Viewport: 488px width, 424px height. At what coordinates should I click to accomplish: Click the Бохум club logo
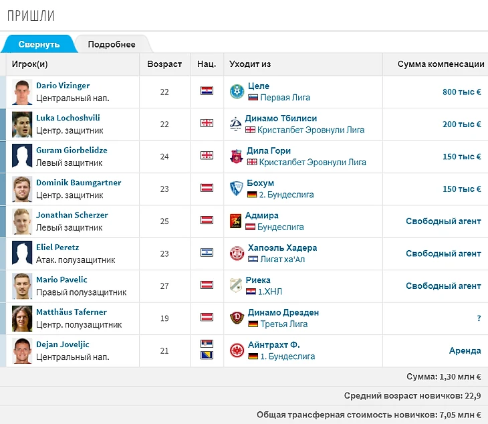[x=236, y=189]
